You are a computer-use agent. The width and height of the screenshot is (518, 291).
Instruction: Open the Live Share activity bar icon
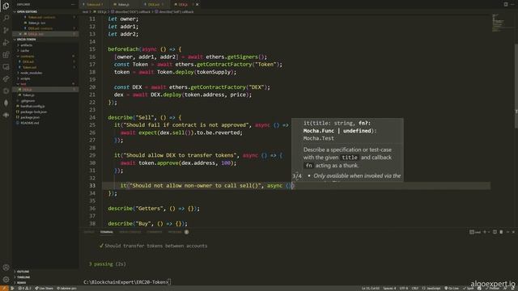tap(6, 79)
